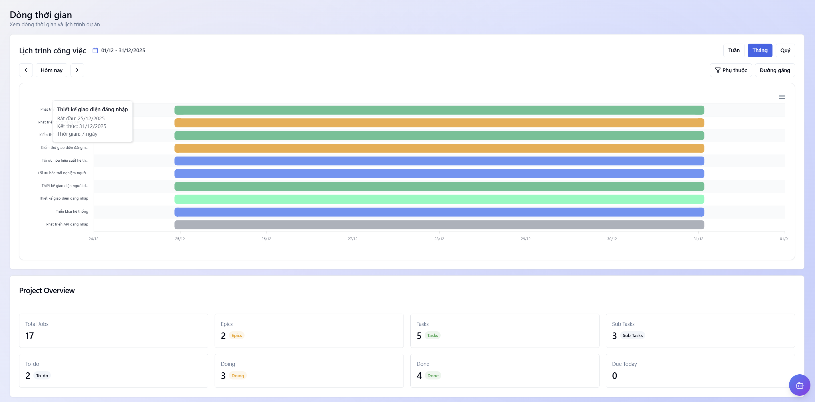Image resolution: width=815 pixels, height=402 pixels.
Task: Click the Sub Tasks badge
Action: [632, 335]
